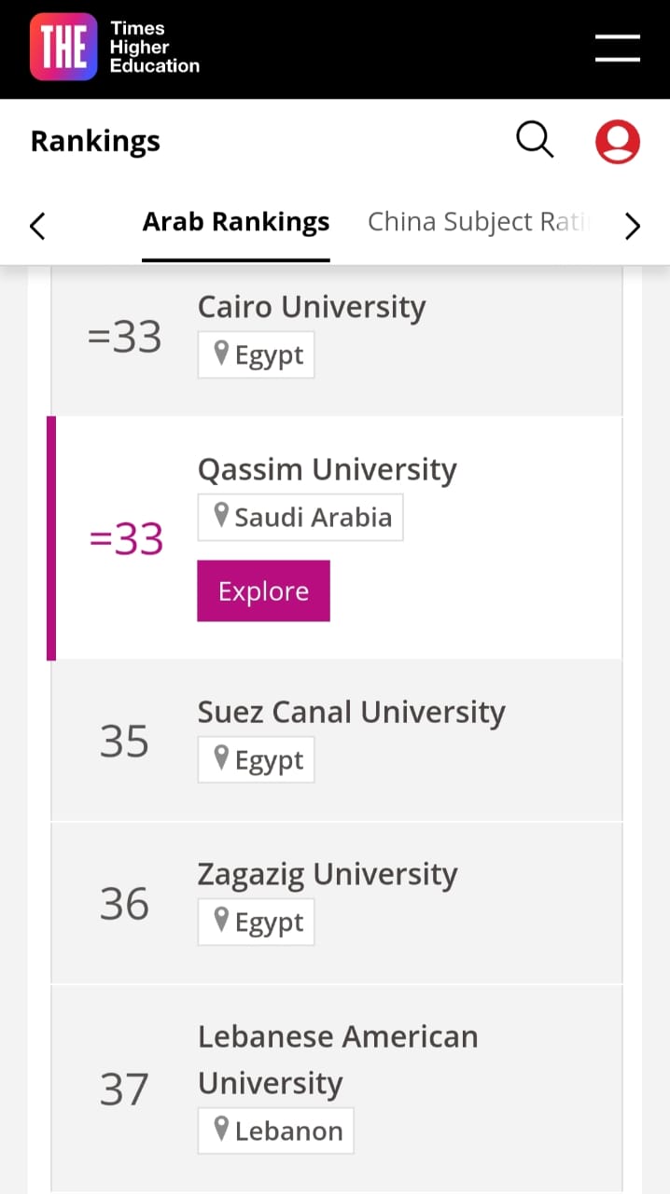Image resolution: width=670 pixels, height=1194 pixels.
Task: Open the Cairo University link
Action: click(x=312, y=307)
